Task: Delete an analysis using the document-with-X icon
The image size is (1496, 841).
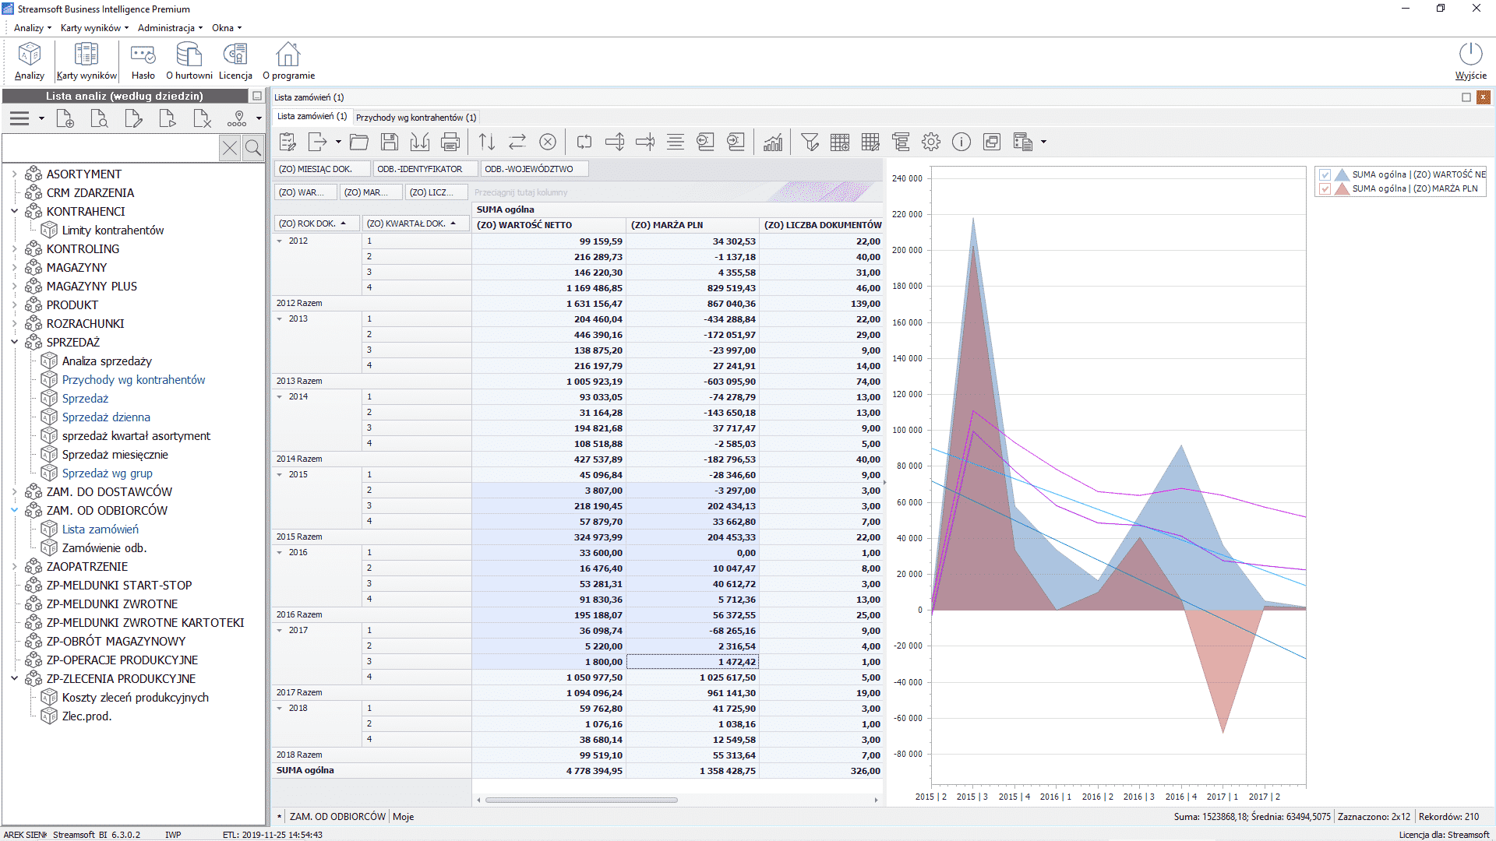Action: [202, 118]
